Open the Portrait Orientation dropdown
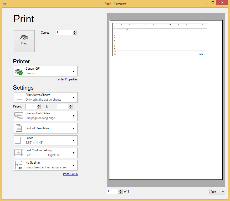 coord(74,128)
